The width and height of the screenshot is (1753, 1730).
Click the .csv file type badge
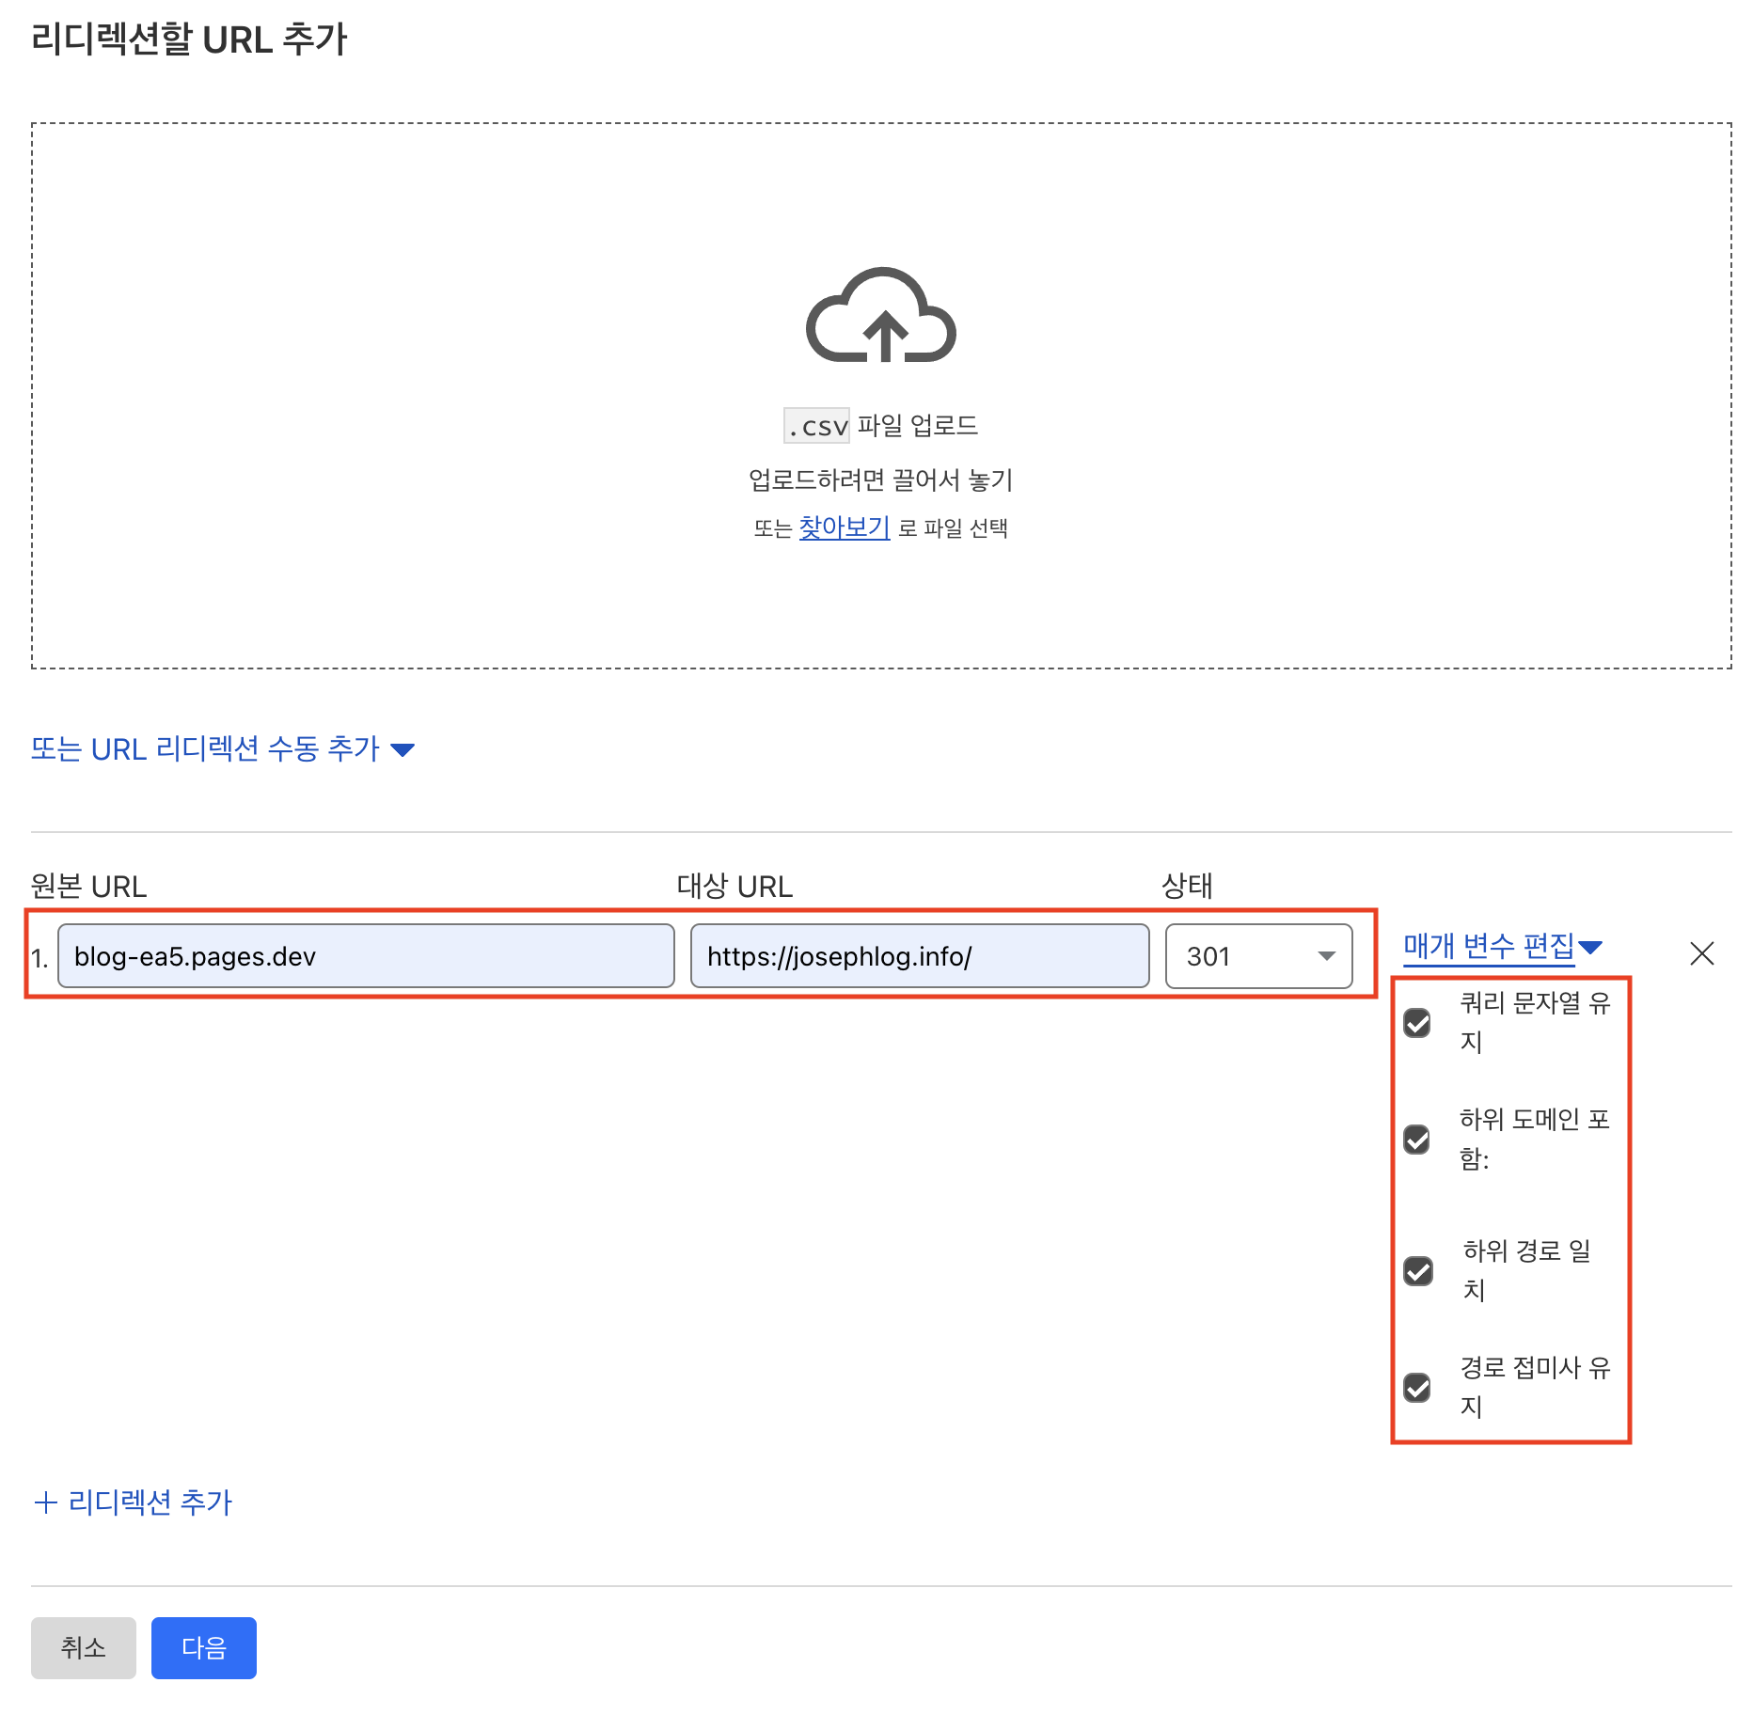815,426
